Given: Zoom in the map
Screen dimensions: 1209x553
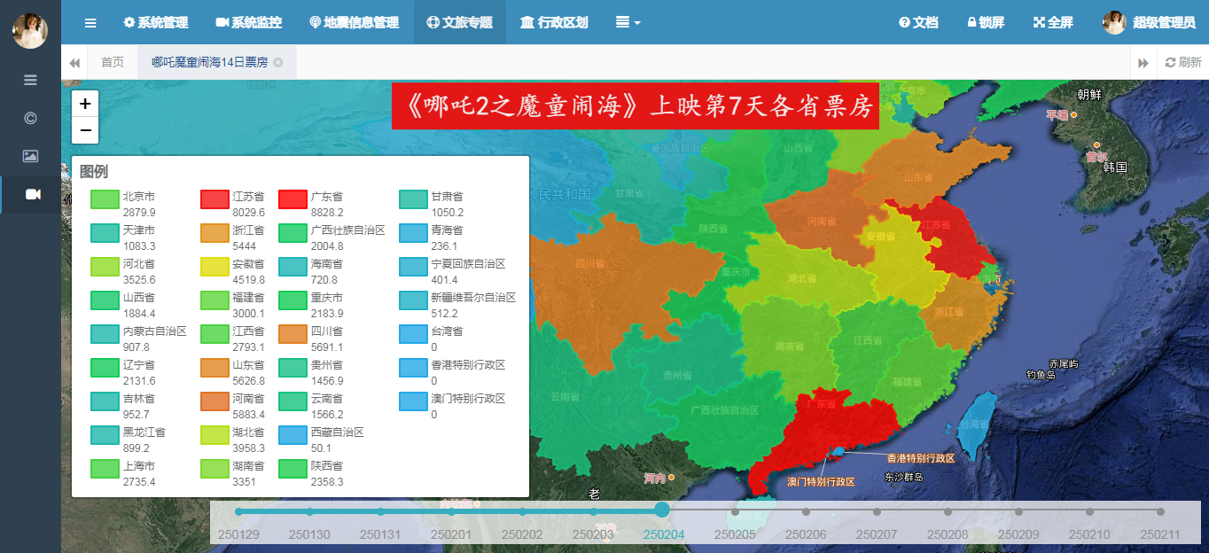Looking at the screenshot, I should coord(85,104).
